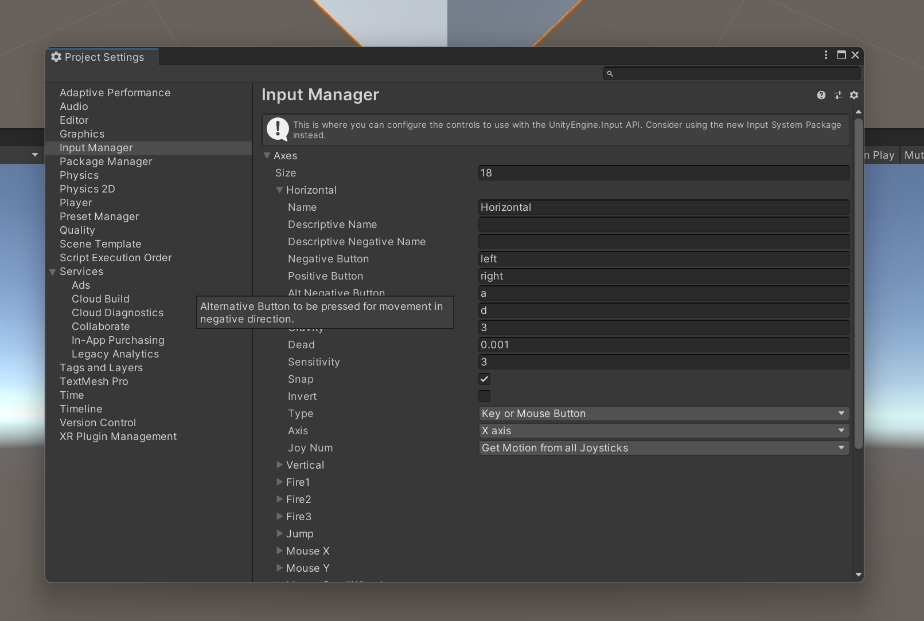924x621 pixels.
Task: Open Time settings
Action: tap(72, 395)
